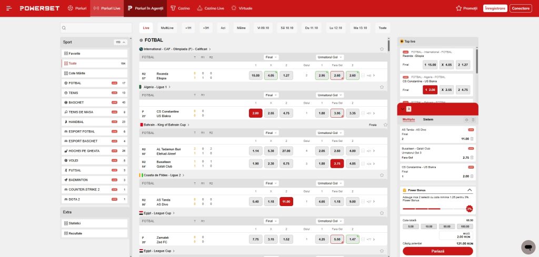The image size is (539, 257).
Task: Remove CS Constantine - US Biskra selection from betslip
Action: [x=472, y=177]
